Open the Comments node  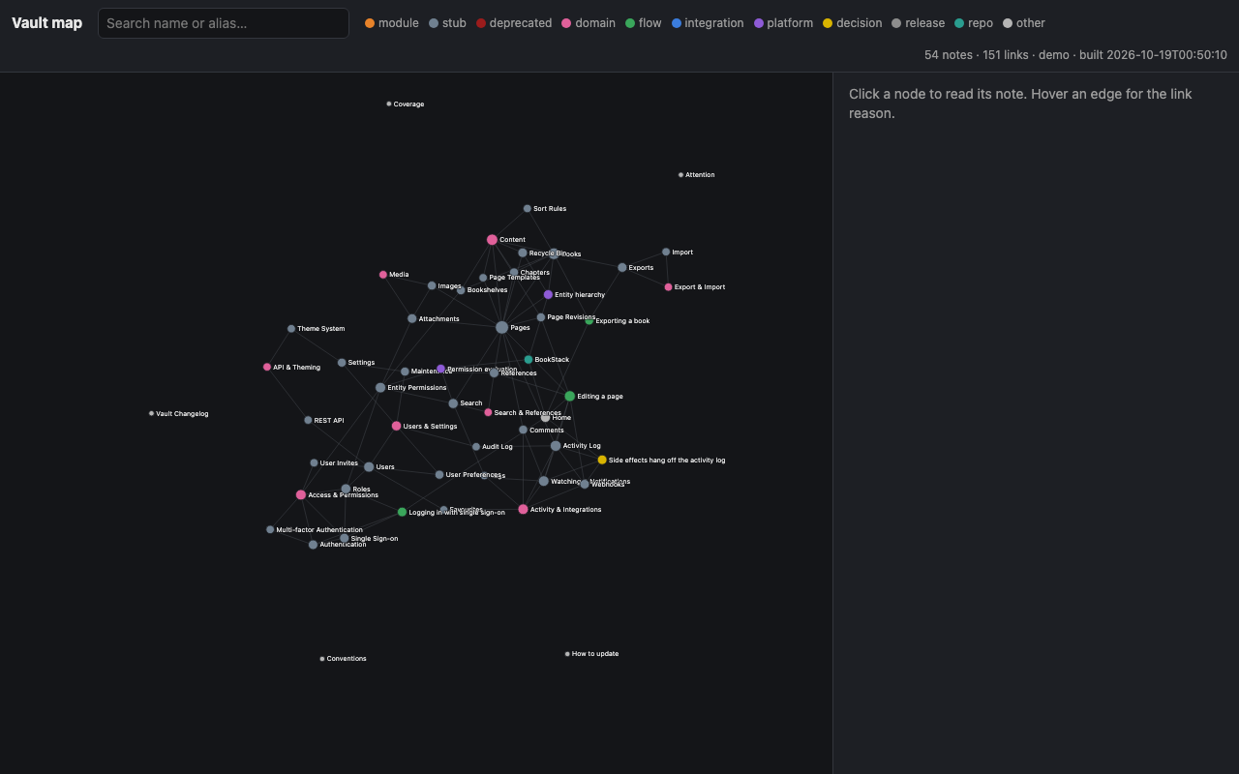(523, 431)
